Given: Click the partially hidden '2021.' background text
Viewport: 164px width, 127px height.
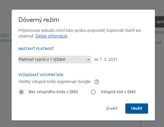Looking at the screenshot, I should click(x=5, y=36).
